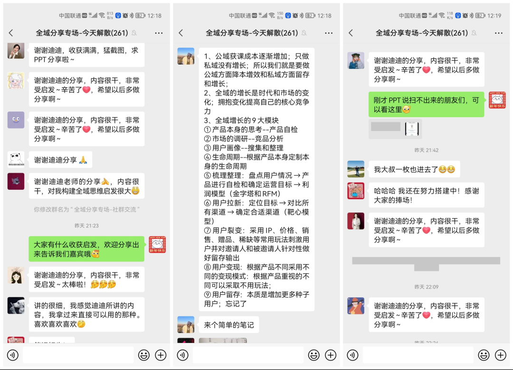Image resolution: width=513 pixels, height=370 pixels.
Task: Tap message '哈哈哈 我还在努力搭建中'
Action: 426,195
